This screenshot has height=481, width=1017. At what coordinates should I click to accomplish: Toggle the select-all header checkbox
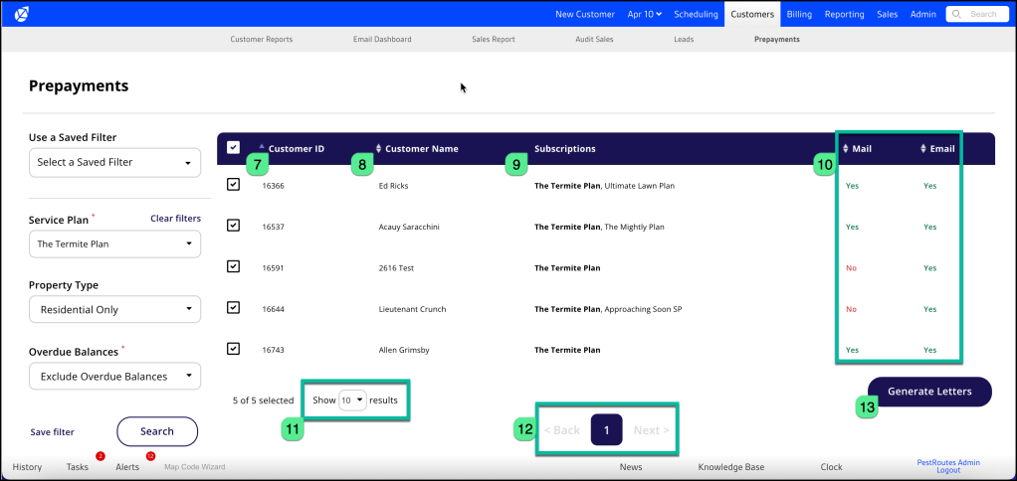click(x=233, y=148)
